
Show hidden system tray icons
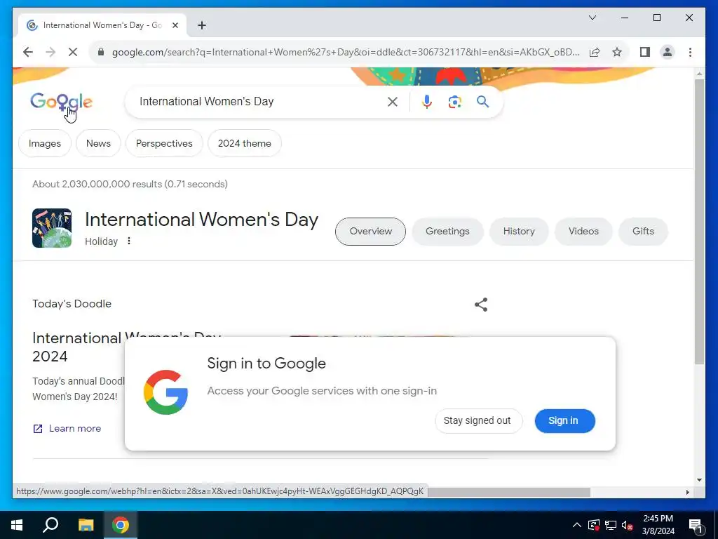point(577,525)
